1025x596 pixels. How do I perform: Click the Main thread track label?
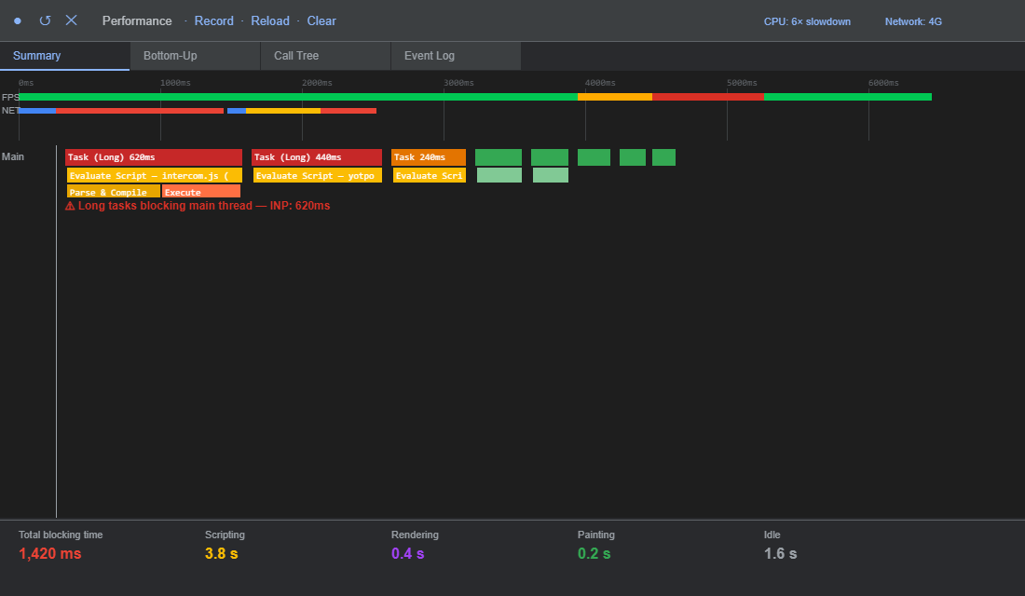(x=13, y=156)
